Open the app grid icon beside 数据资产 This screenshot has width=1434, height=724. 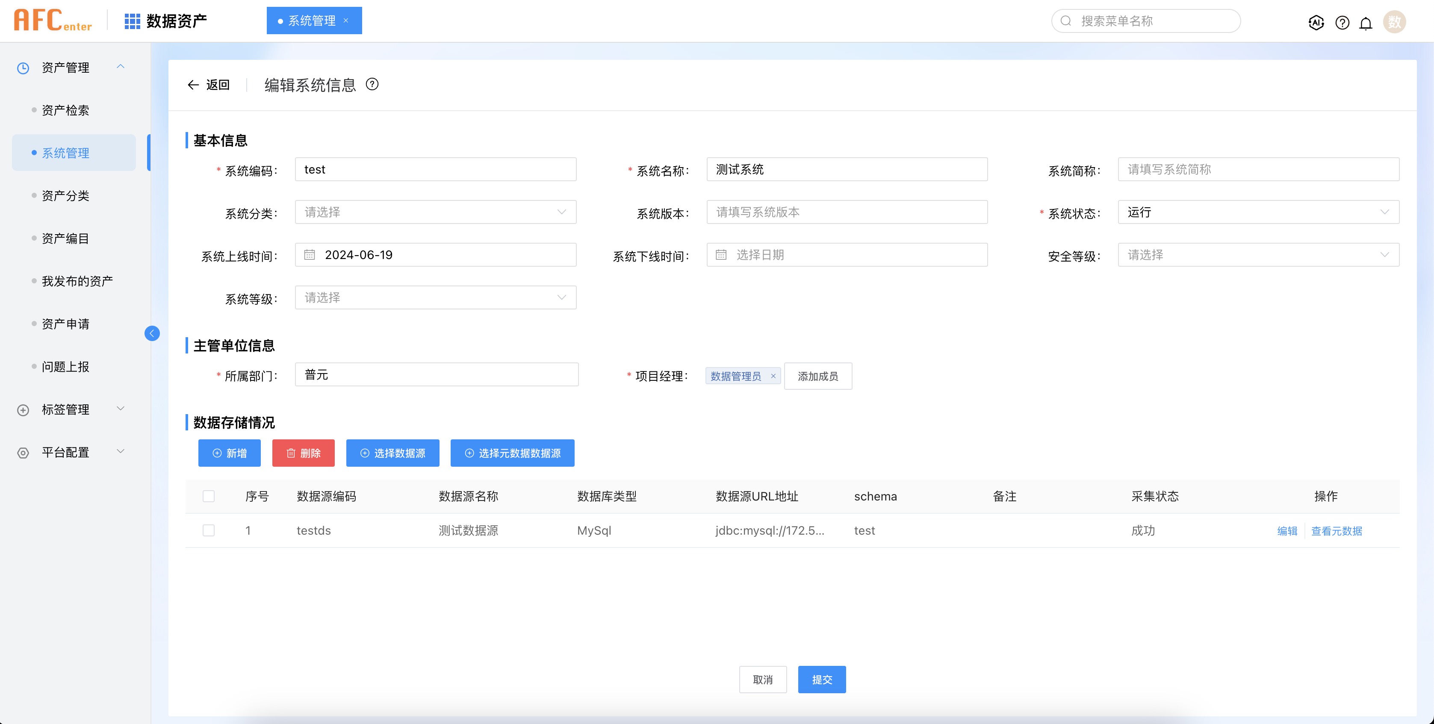(132, 21)
